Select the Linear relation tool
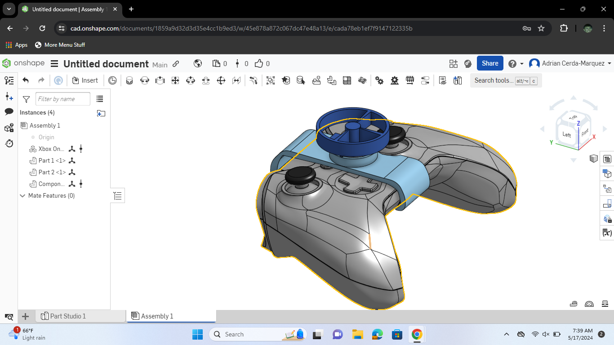Viewport: 614px width, 345px height. [x=425, y=80]
